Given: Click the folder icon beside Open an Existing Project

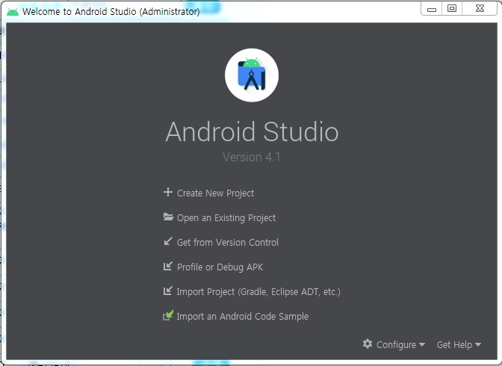Looking at the screenshot, I should click(168, 217).
